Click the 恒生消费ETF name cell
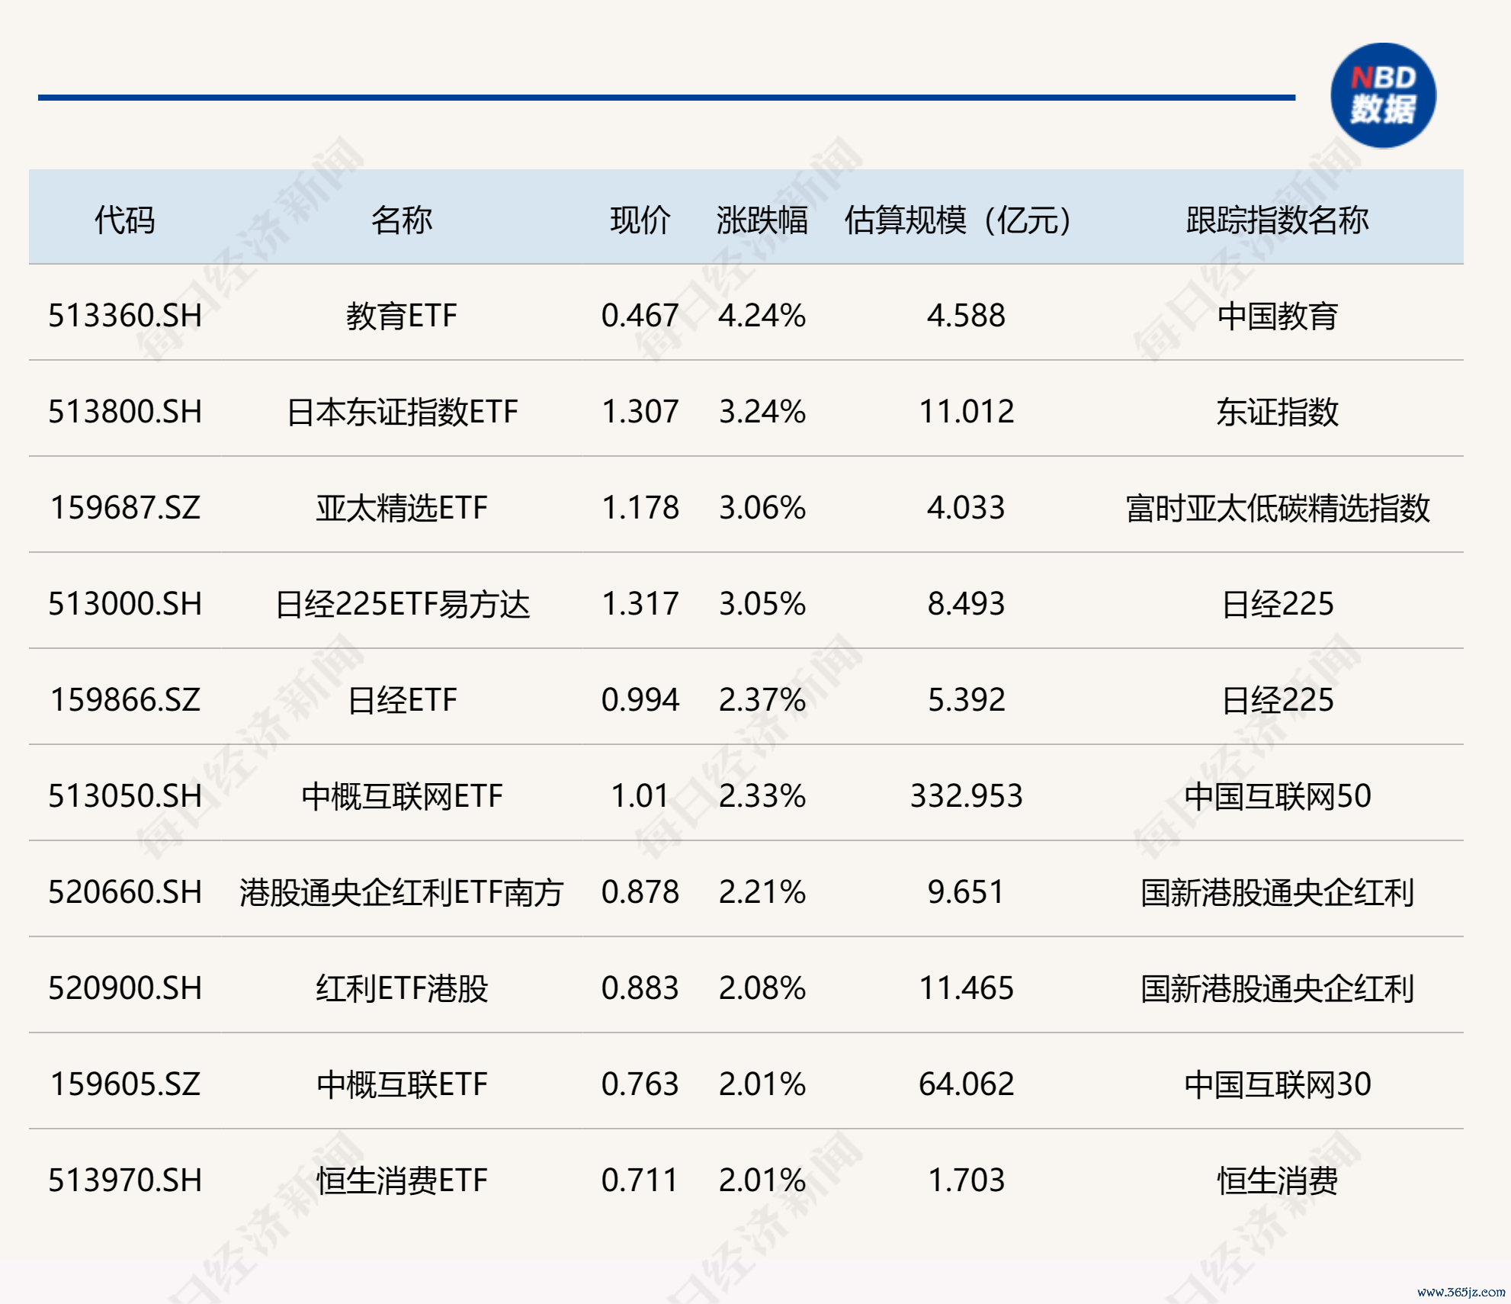This screenshot has height=1304, width=1511. (402, 1180)
